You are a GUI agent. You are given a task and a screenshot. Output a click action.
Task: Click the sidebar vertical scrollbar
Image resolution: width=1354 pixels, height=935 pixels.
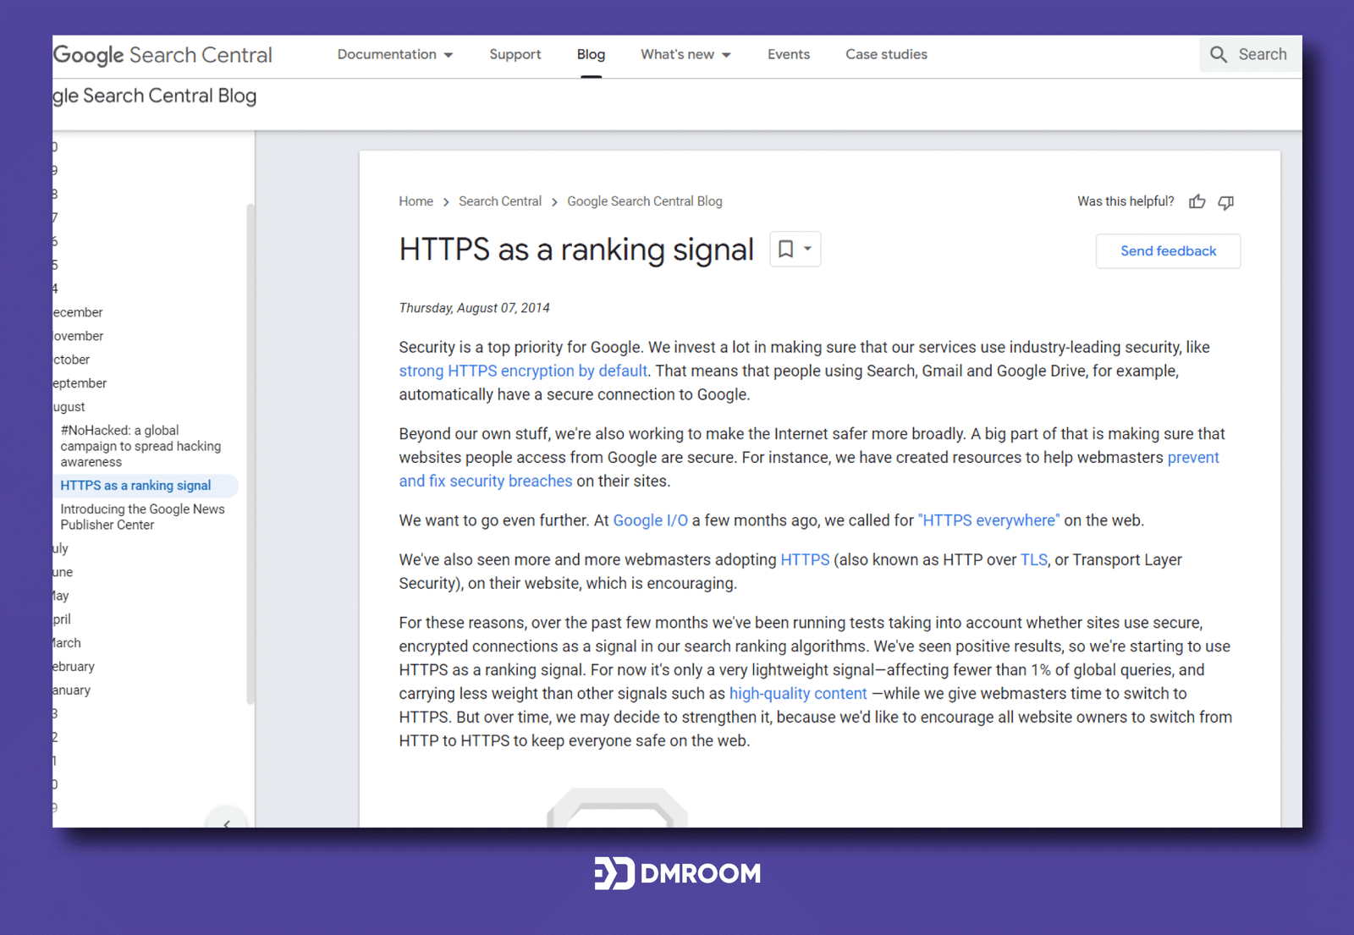pyautogui.click(x=250, y=454)
